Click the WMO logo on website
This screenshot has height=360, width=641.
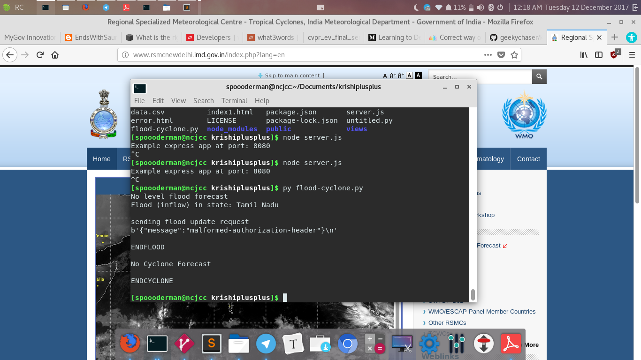pyautogui.click(x=524, y=115)
